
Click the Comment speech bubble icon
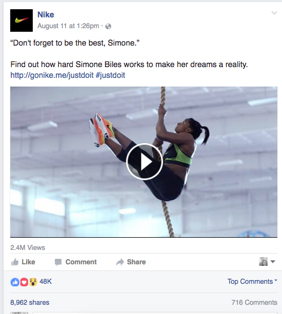click(58, 262)
